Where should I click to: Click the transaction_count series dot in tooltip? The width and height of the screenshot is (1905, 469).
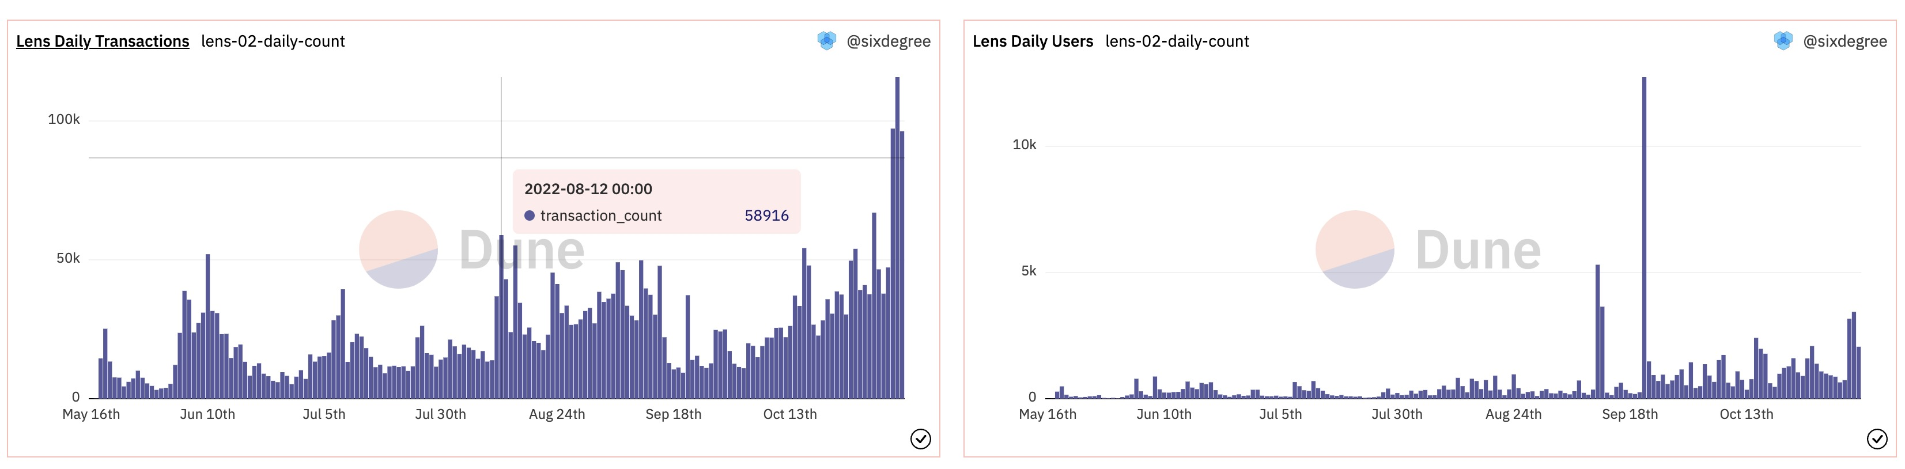click(530, 216)
